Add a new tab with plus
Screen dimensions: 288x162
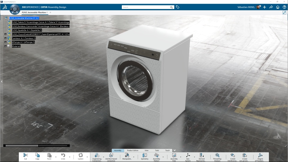pos(50,13)
